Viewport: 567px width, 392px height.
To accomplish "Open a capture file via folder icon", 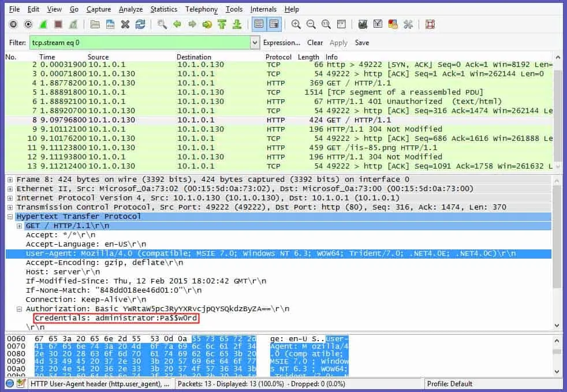I will pos(95,24).
